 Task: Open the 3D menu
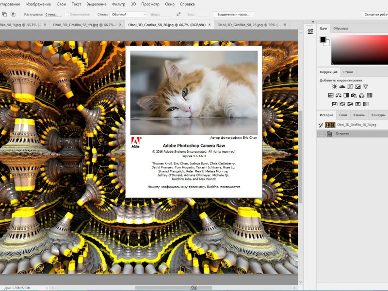pos(133,4)
